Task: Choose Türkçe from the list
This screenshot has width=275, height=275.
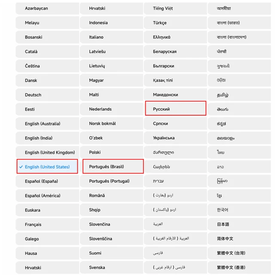Action: (175, 23)
